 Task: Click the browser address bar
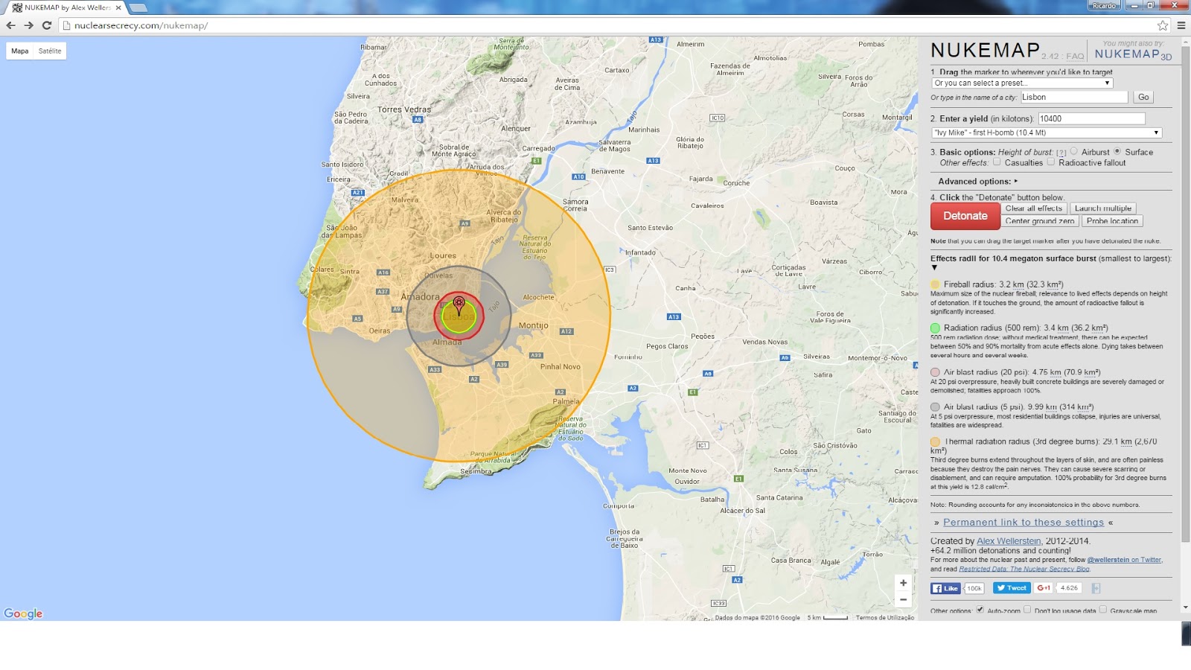click(610, 25)
